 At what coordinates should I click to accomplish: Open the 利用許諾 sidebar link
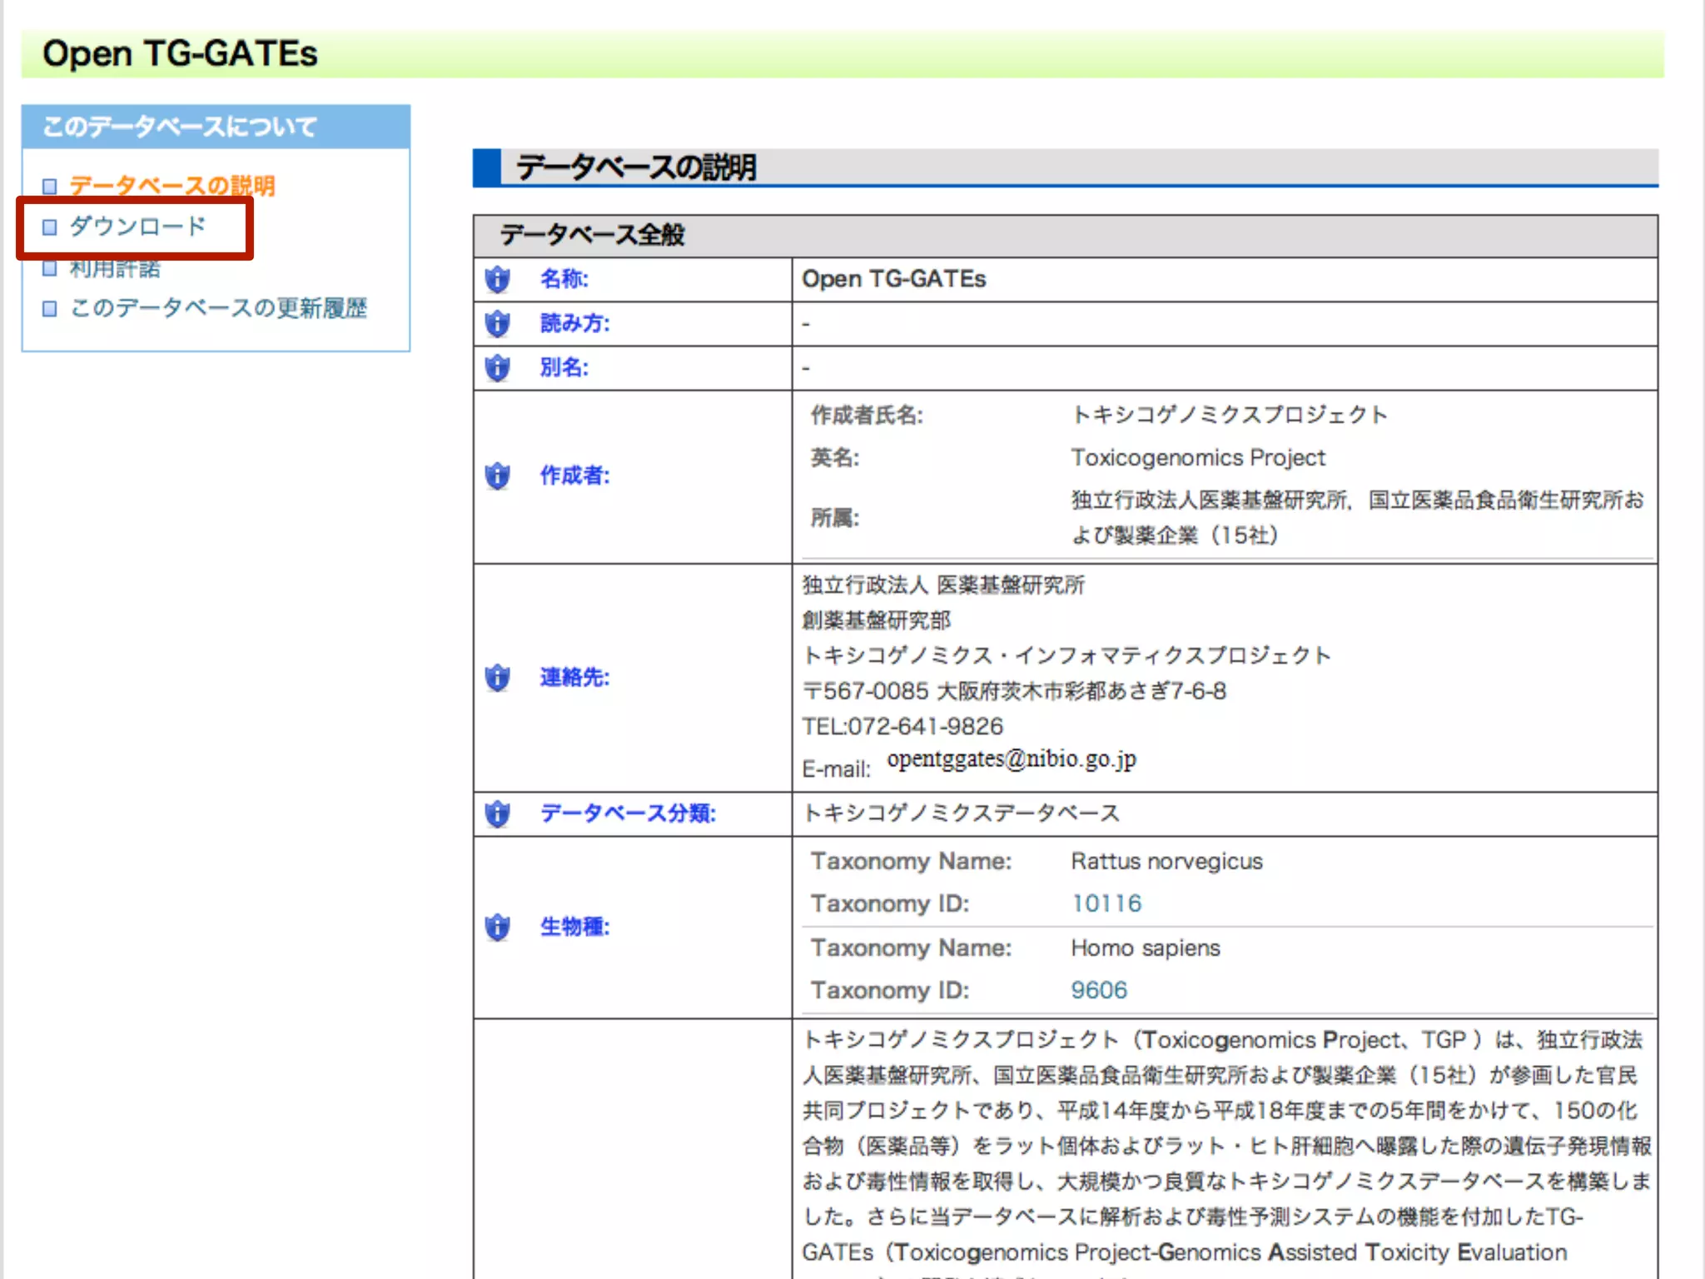[115, 269]
